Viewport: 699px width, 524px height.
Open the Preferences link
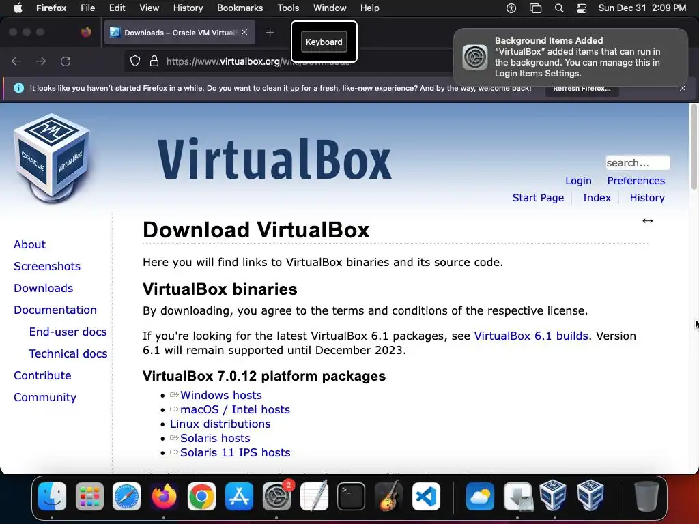click(x=636, y=180)
